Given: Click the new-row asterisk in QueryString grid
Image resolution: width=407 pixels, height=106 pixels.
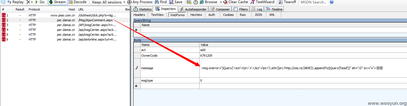Looking at the screenshot, I should point(137,30).
